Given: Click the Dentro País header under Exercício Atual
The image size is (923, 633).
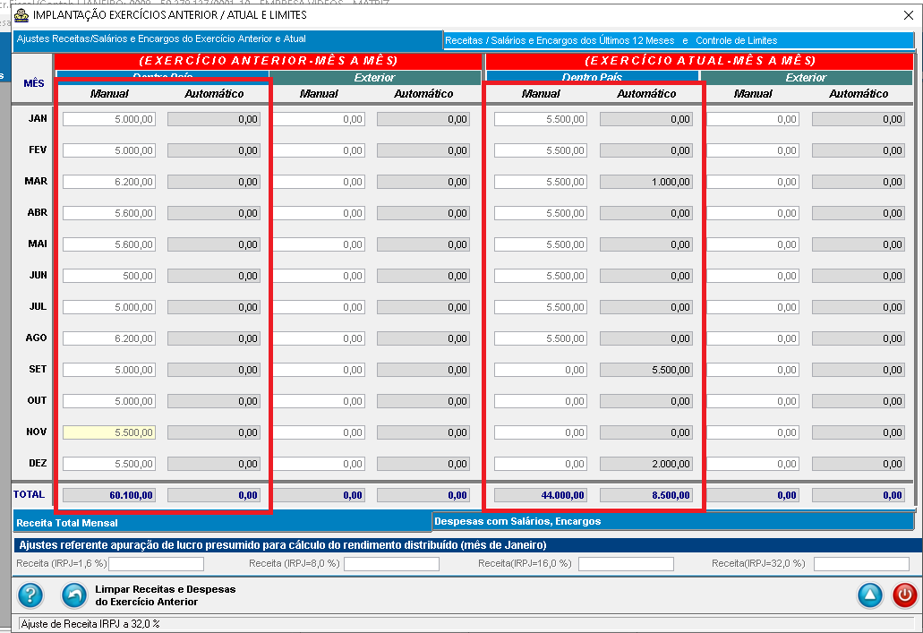Looking at the screenshot, I should coord(592,76).
